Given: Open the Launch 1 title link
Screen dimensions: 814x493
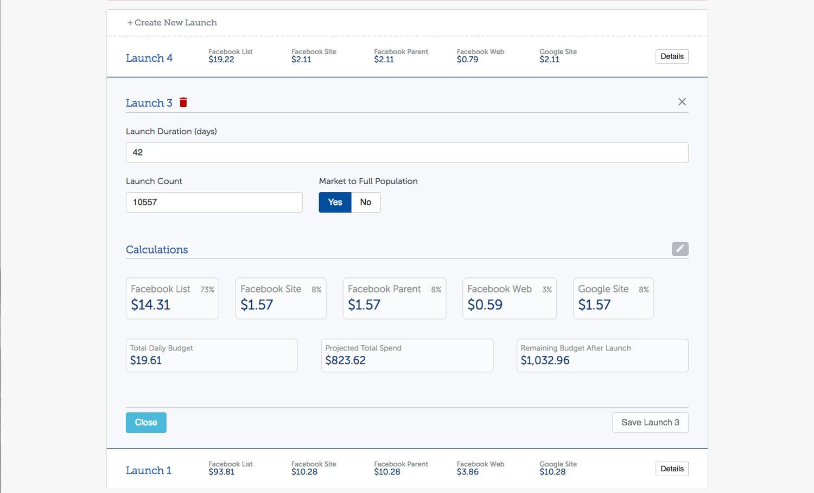Looking at the screenshot, I should [149, 470].
